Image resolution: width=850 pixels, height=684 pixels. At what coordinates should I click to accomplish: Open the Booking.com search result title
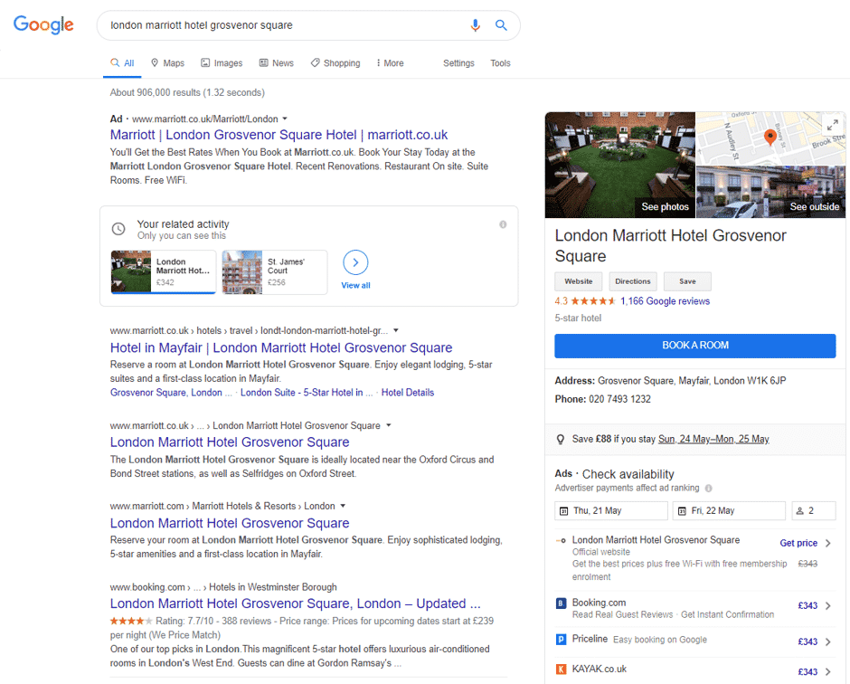[295, 603]
